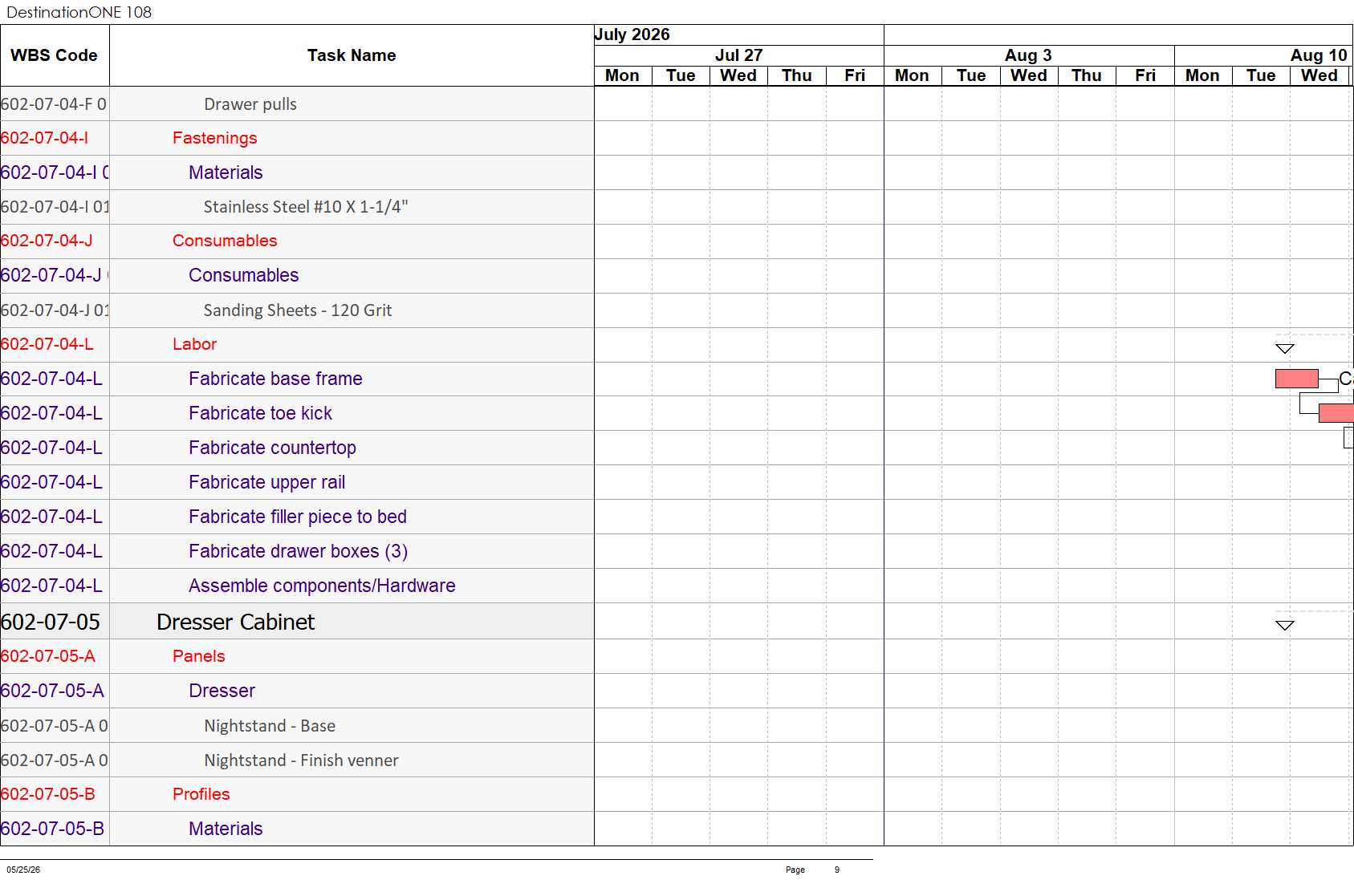Select the Fabricate base frame Gantt bar

point(1296,379)
